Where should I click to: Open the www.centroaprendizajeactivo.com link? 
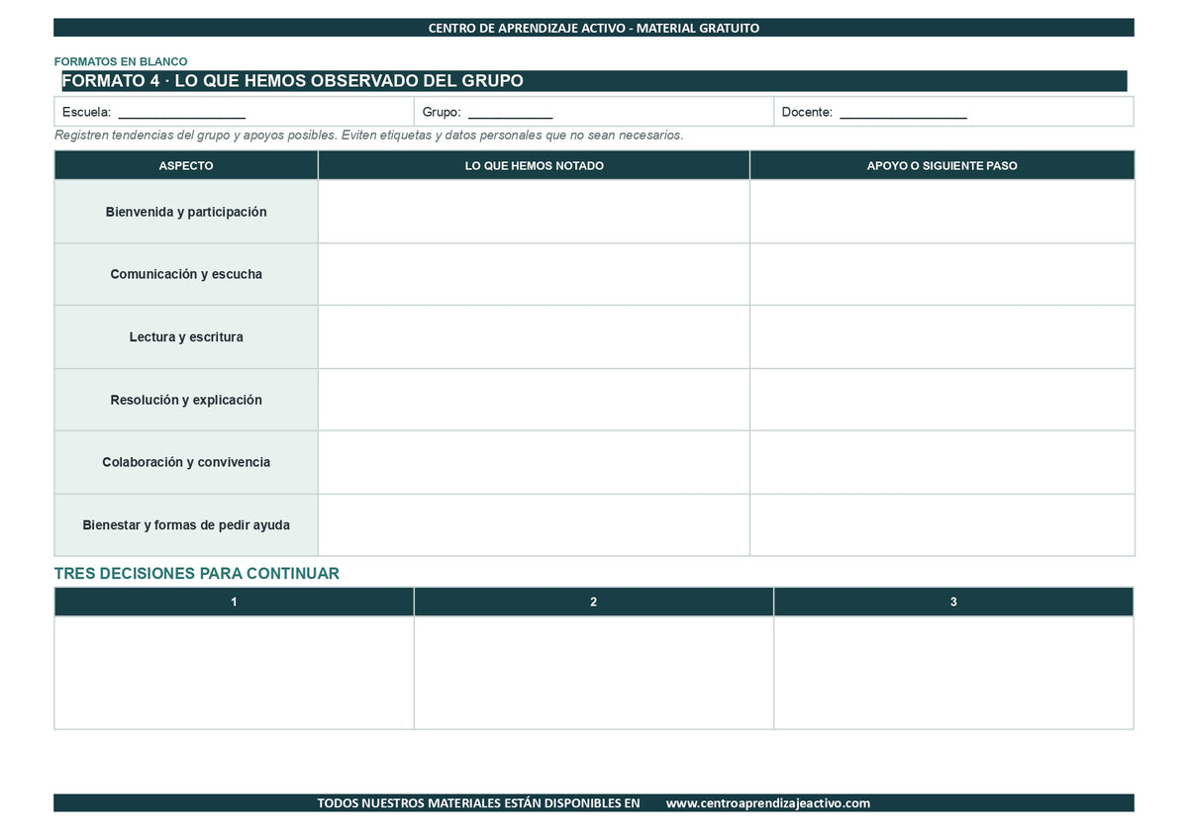(768, 803)
